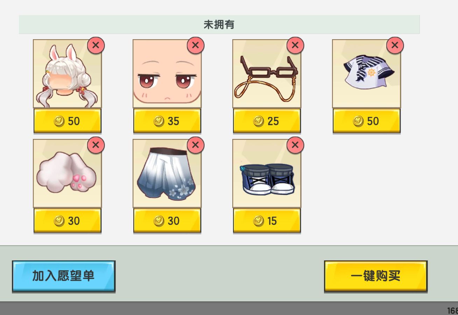Remove the sailor shirt item
Screen dimensions: 458x315
coord(395,45)
